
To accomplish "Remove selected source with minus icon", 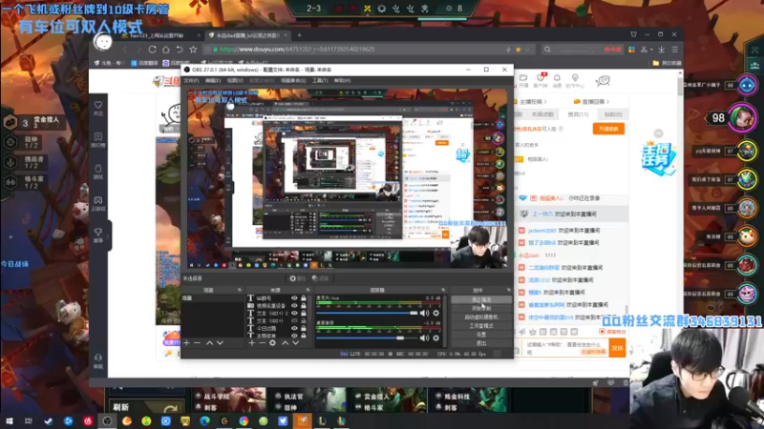I will [262, 343].
